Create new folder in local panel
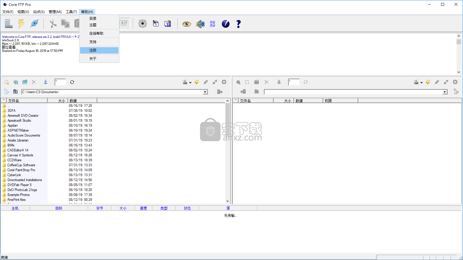The height and width of the screenshot is (260, 463). coord(25,82)
